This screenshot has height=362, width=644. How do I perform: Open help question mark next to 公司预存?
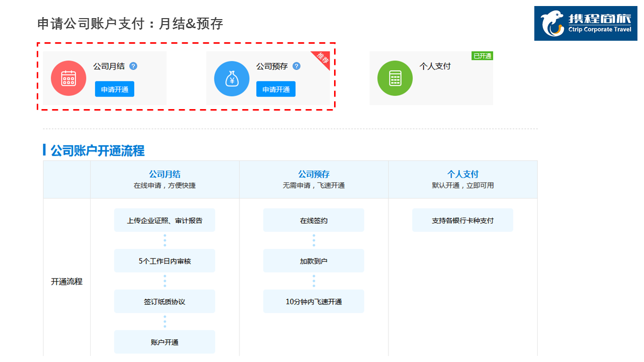[296, 66]
